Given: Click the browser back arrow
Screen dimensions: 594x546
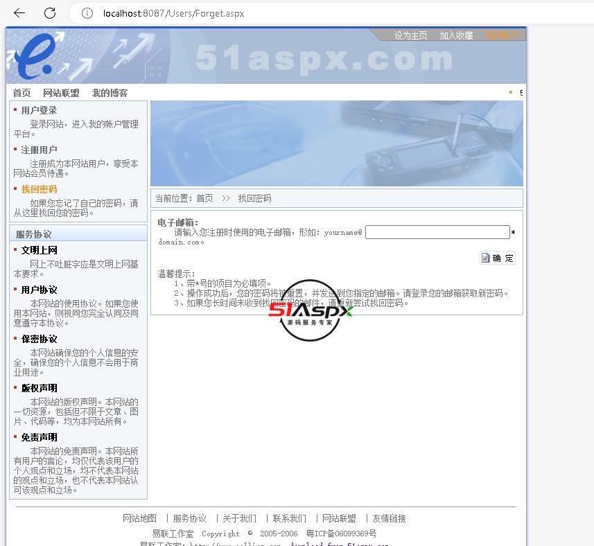Looking at the screenshot, I should pyautogui.click(x=19, y=13).
